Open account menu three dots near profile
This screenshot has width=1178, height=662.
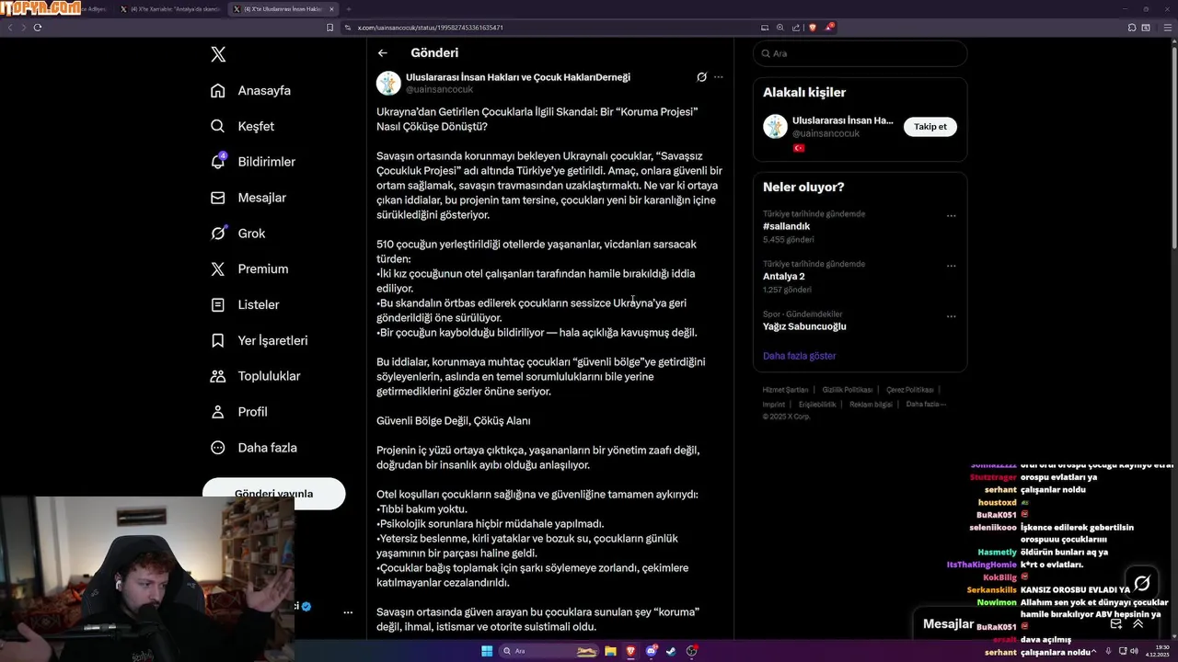coord(348,611)
